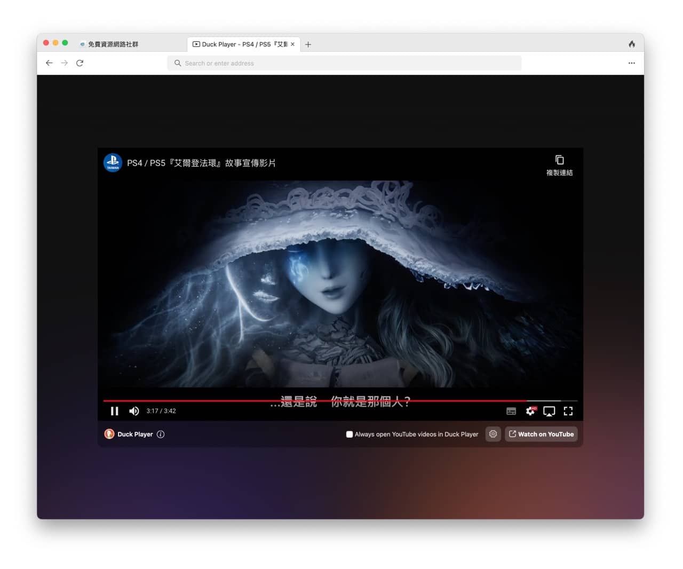Viewport: 683px width, 569px height.
Task: Enable Always open YouTube videos checkbox
Action: [350, 434]
